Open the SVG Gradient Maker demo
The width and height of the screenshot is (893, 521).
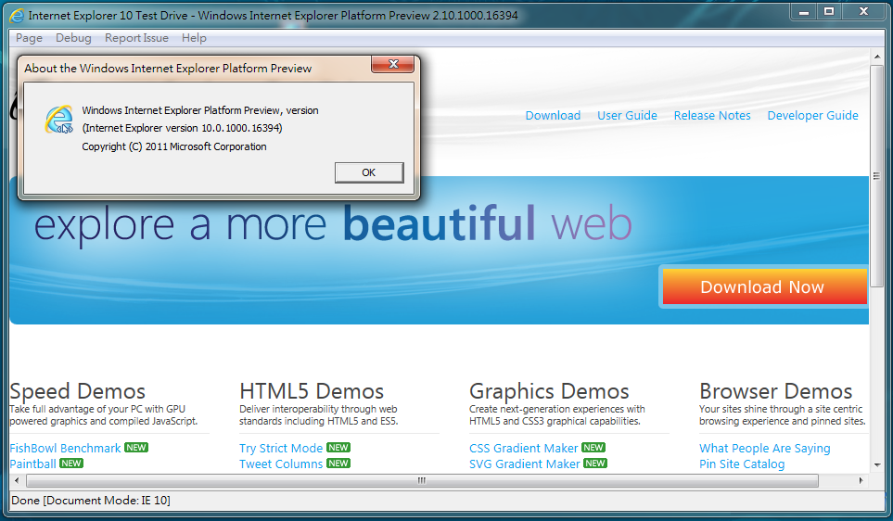pyautogui.click(x=525, y=464)
